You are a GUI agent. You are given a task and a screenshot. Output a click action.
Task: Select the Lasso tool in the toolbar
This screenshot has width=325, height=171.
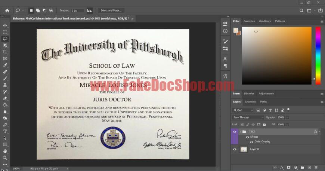pos(5,39)
